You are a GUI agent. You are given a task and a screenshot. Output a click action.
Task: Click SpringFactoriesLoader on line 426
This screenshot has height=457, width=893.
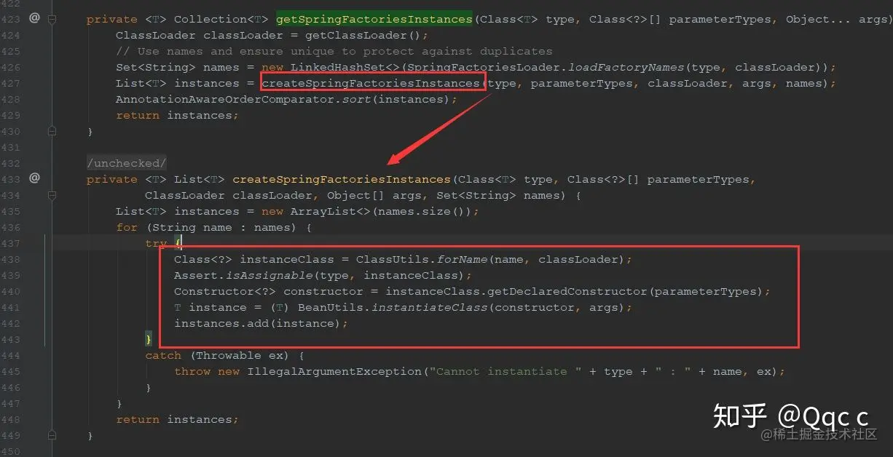pyautogui.click(x=484, y=67)
